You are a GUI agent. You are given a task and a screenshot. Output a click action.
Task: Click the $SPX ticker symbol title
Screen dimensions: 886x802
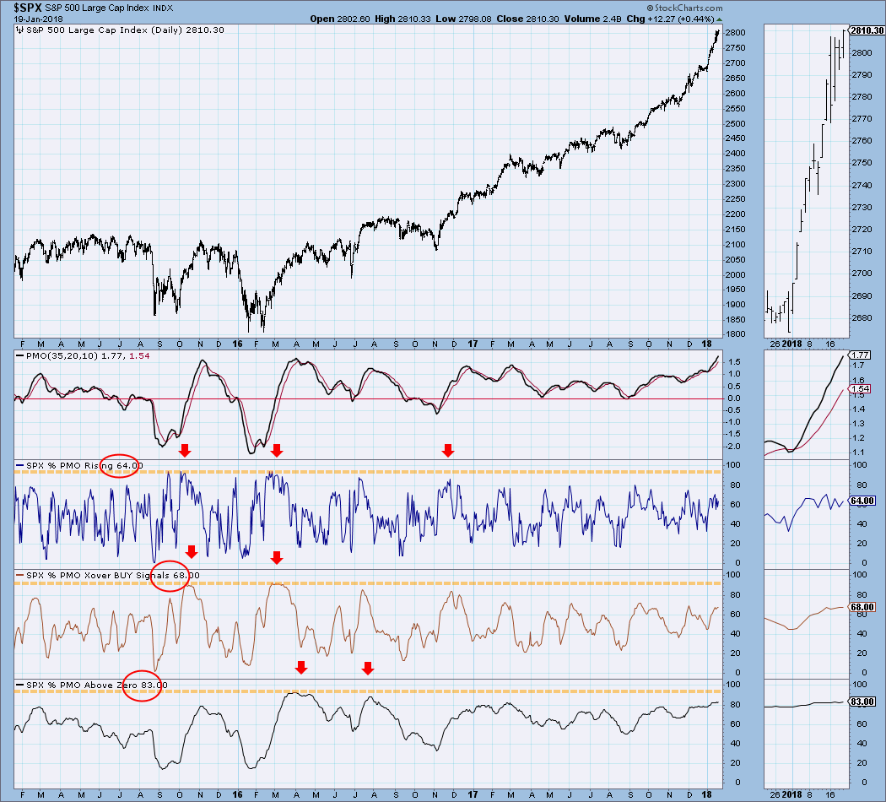27,8
